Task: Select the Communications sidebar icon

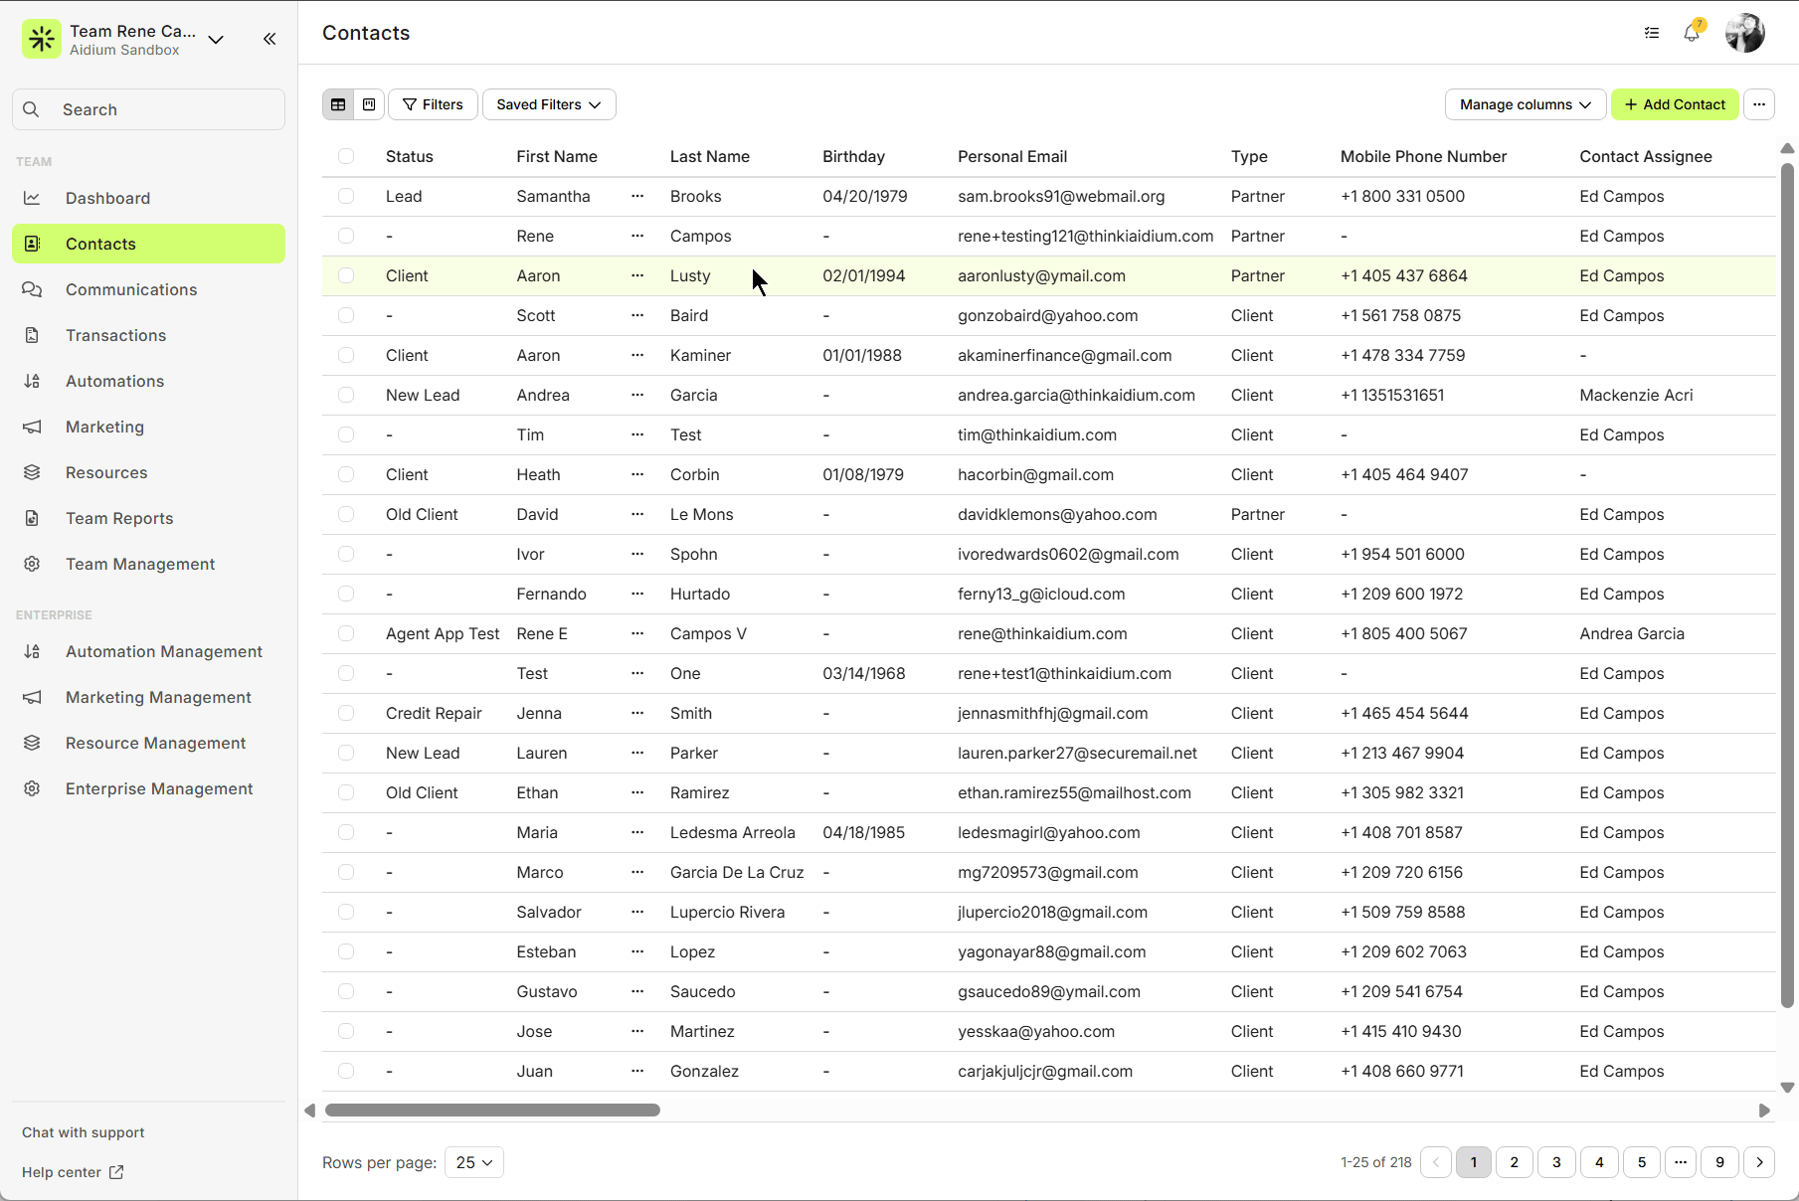Action: click(32, 289)
